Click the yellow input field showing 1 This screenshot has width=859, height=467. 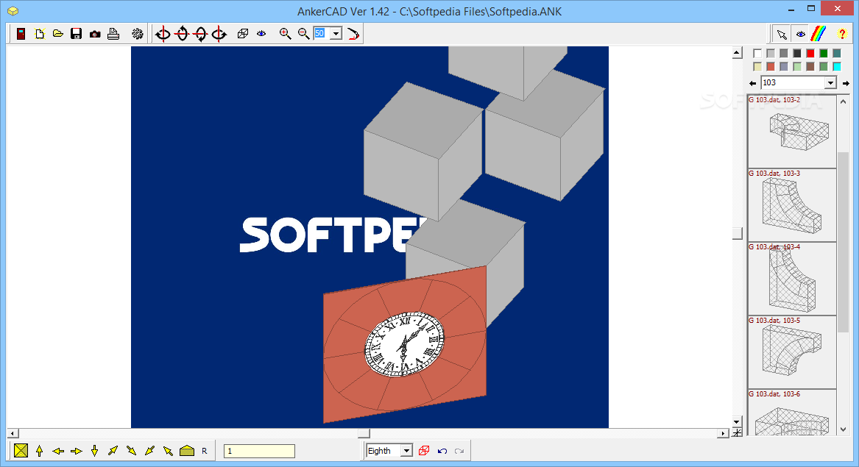click(259, 451)
